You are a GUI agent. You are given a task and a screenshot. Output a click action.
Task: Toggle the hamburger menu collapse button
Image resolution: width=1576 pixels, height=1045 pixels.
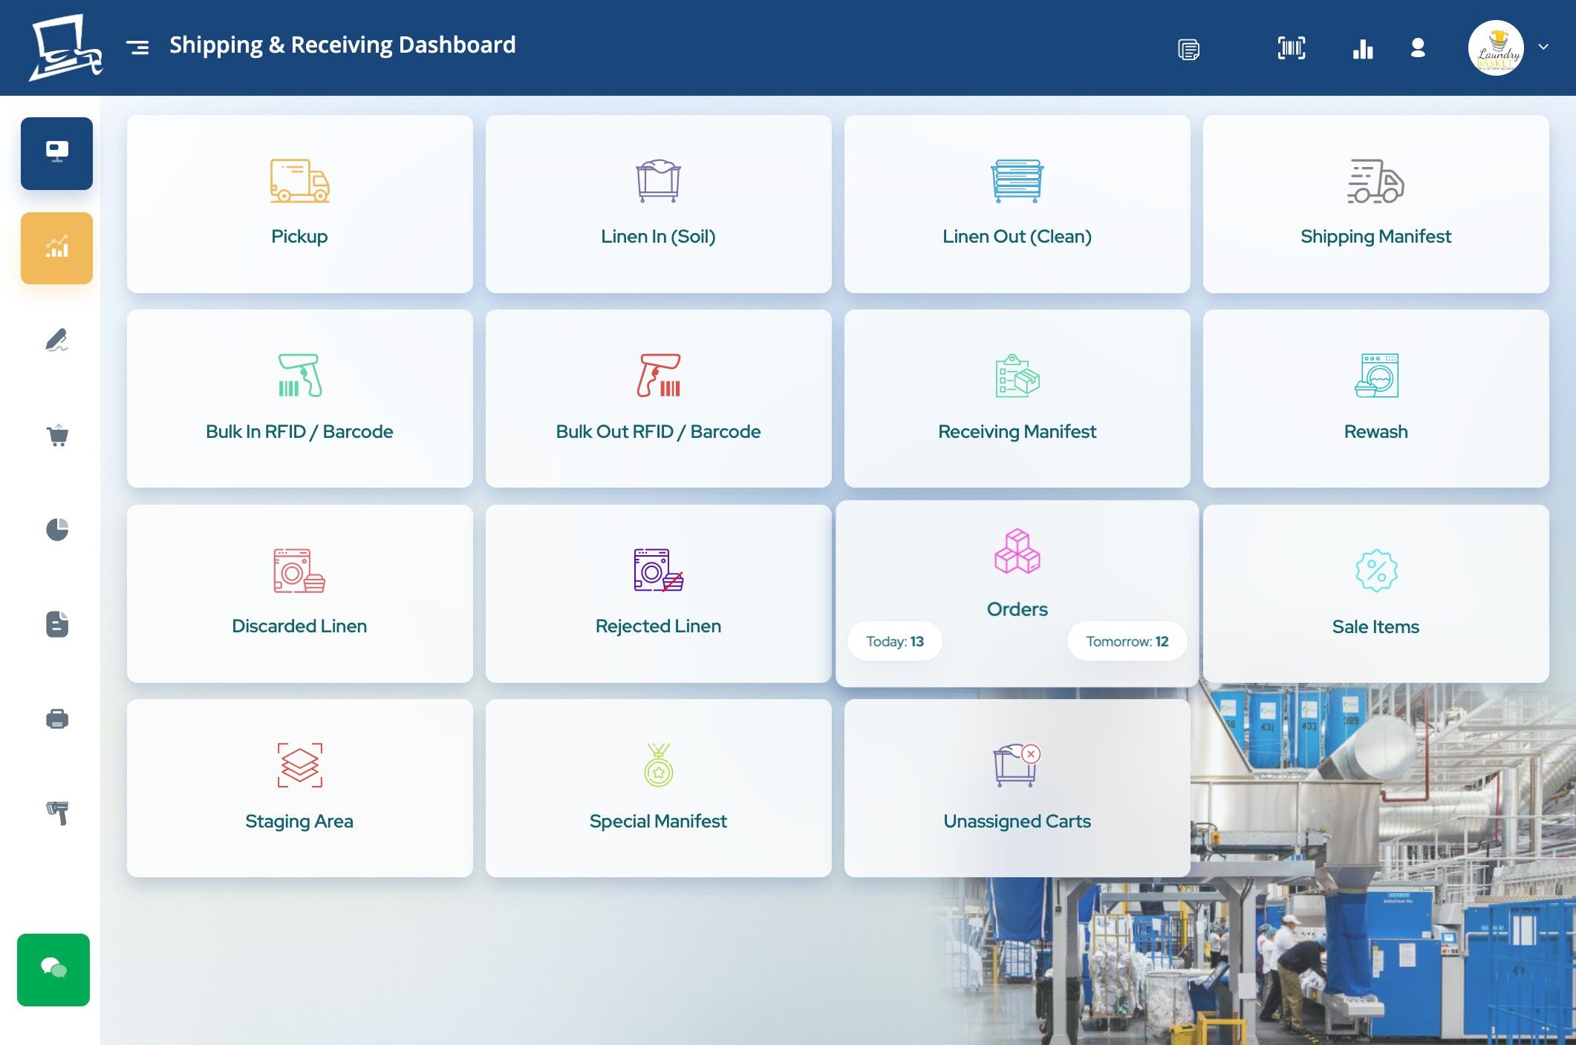point(137,47)
